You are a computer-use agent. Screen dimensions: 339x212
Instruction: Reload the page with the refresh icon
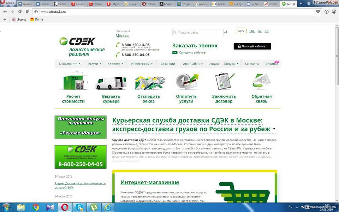tap(20, 12)
